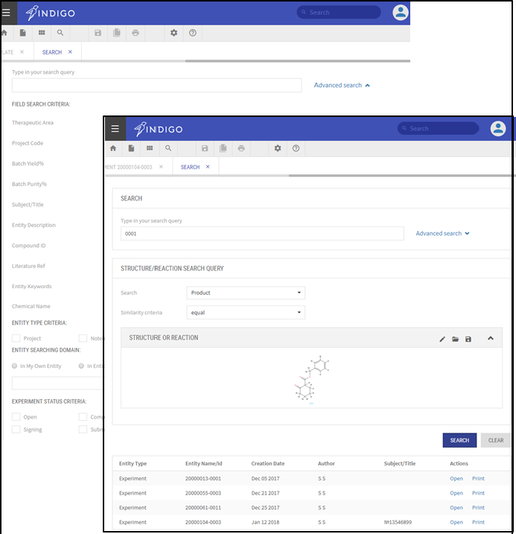Check the Project entity type checkbox
The image size is (516, 534).
click(16, 338)
